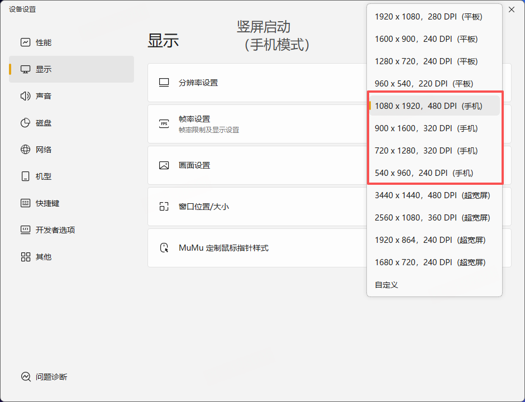Choose 1920 x 1080, 280 DPI (平板)
Screen dimensions: 525x402
click(435, 17)
